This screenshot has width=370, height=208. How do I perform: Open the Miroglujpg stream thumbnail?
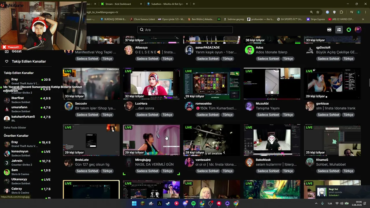click(x=151, y=140)
